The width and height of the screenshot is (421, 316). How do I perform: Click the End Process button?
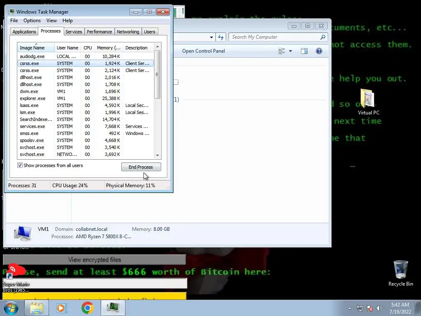pyautogui.click(x=141, y=167)
